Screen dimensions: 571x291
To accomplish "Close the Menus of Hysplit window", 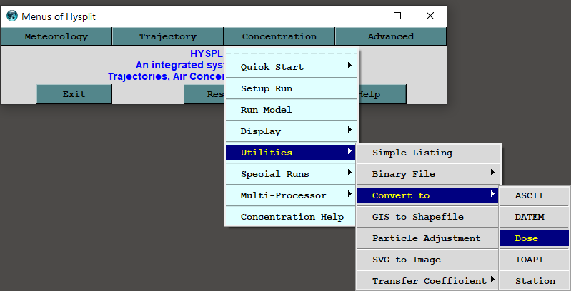I will [430, 16].
